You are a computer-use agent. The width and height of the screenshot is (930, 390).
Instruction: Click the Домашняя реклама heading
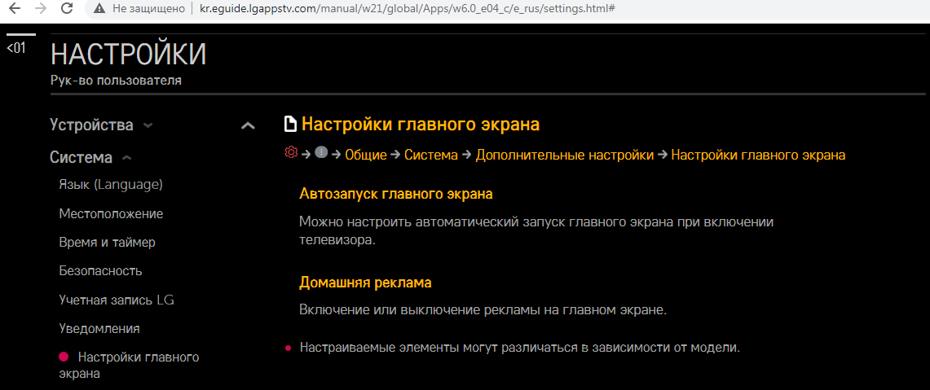(x=365, y=283)
